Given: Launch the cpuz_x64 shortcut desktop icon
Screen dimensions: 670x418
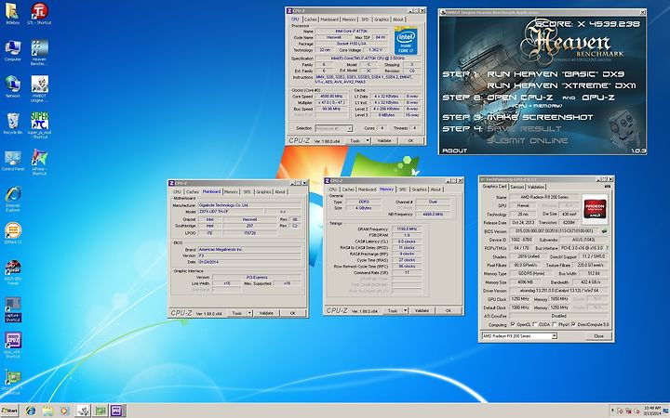Looking at the screenshot, I should coord(12,346).
